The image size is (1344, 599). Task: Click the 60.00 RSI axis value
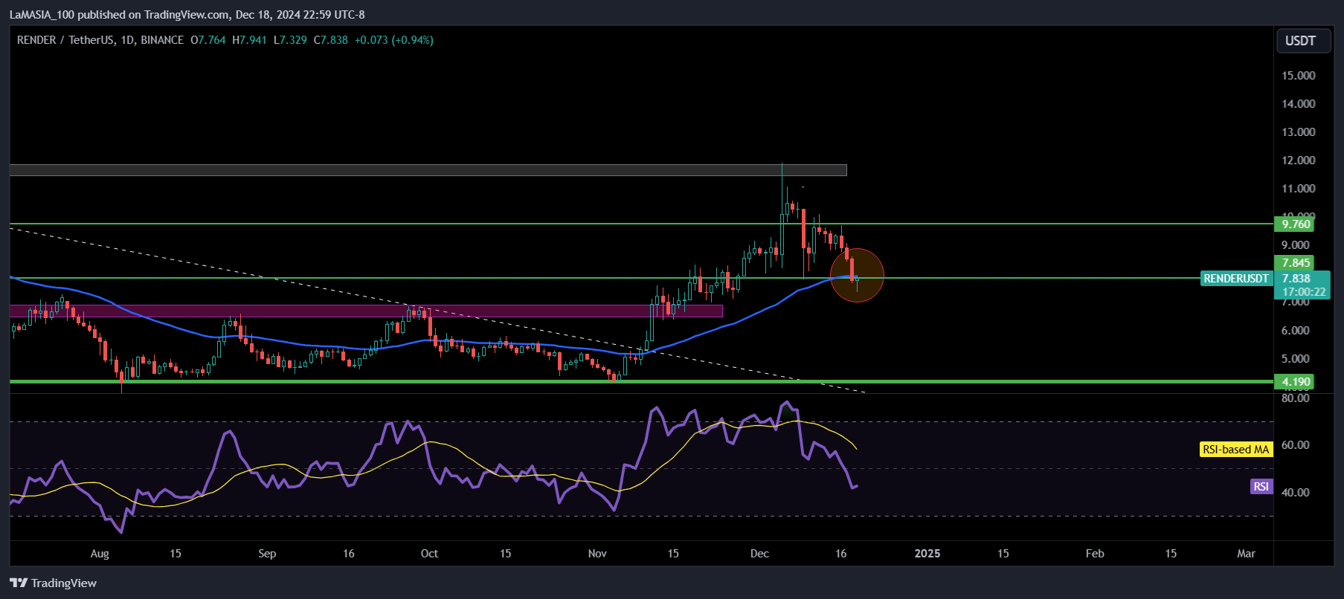(1295, 445)
